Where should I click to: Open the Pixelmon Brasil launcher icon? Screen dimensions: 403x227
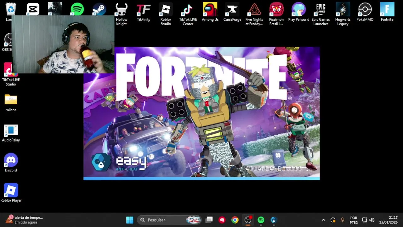pos(276,14)
